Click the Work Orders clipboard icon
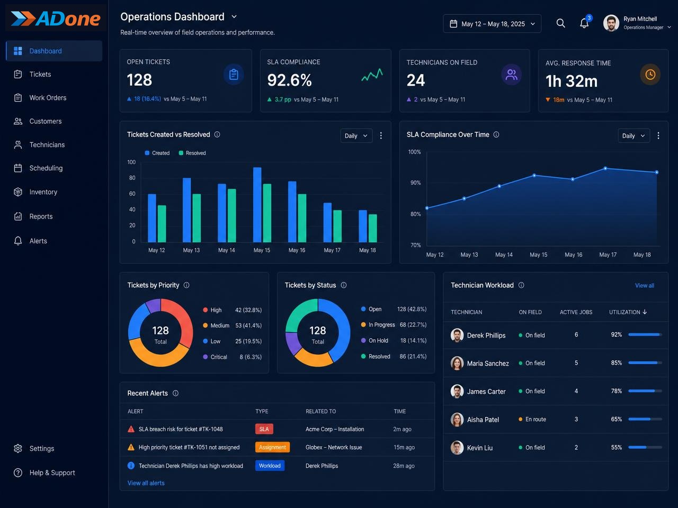 coord(18,98)
